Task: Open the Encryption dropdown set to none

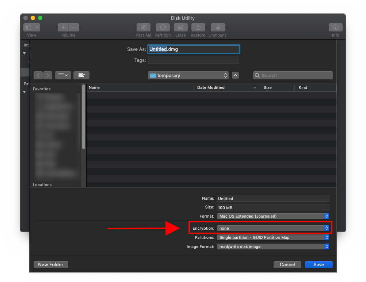Action: (273, 228)
